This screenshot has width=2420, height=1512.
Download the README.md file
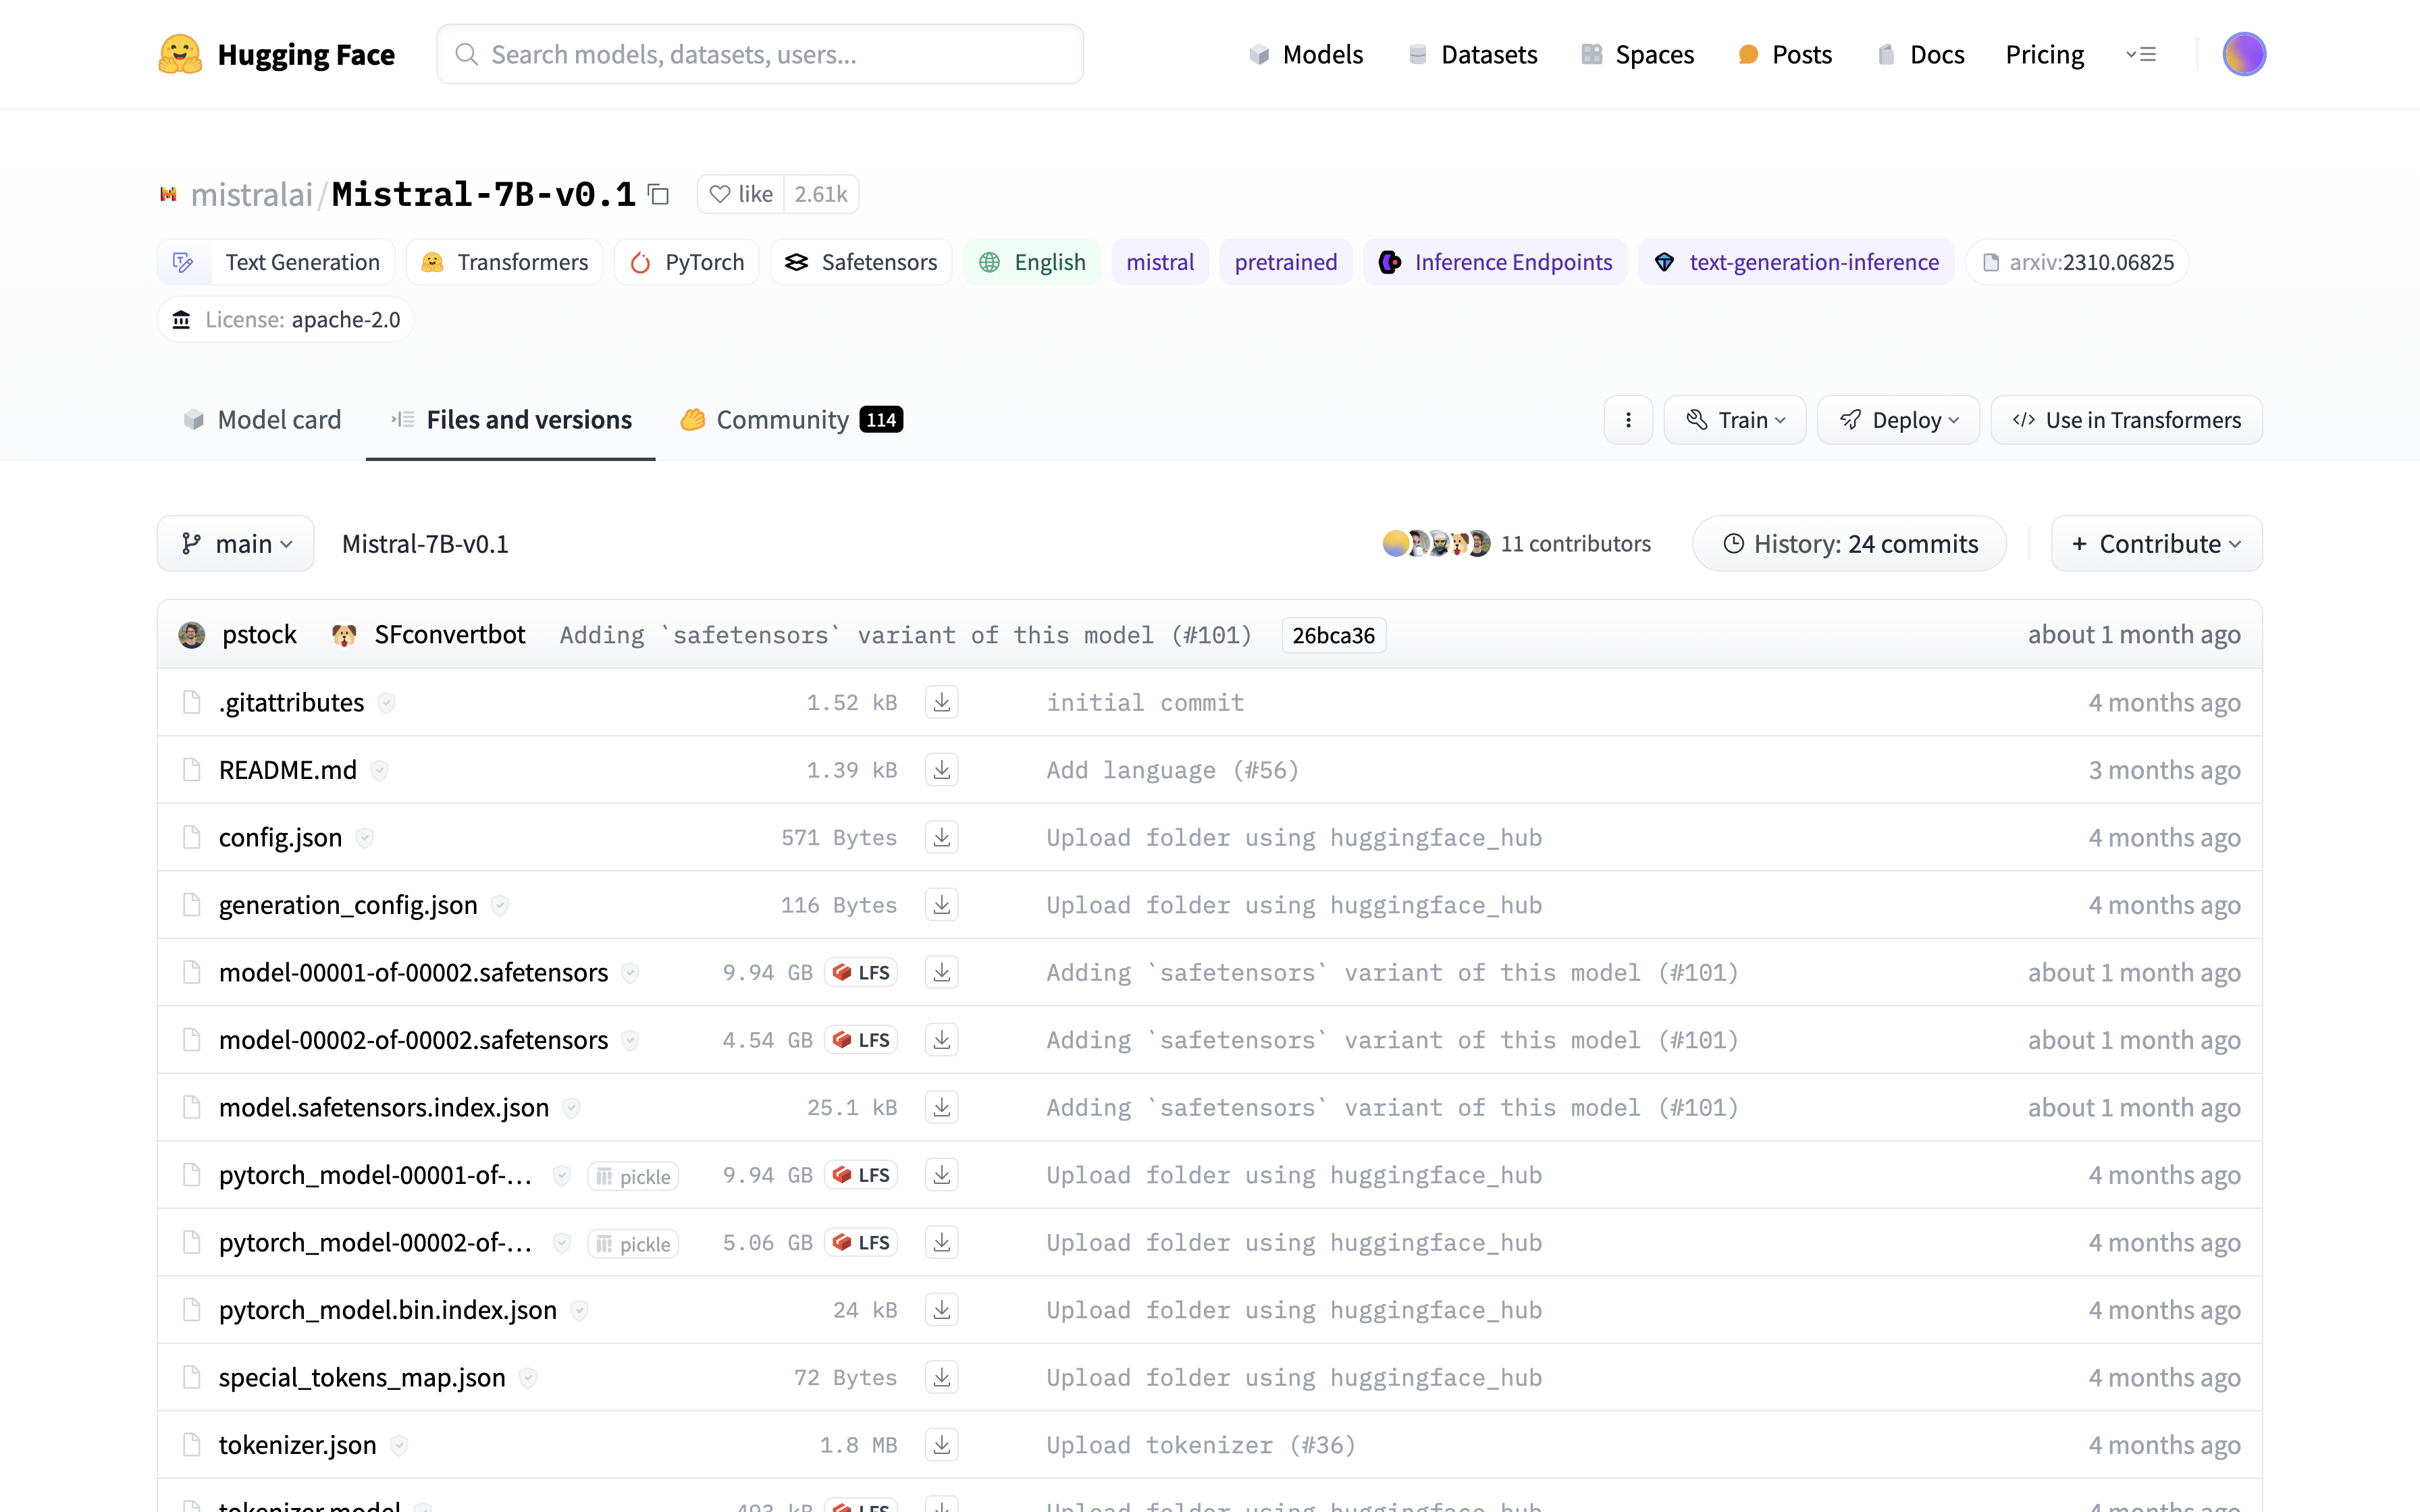pyautogui.click(x=941, y=770)
